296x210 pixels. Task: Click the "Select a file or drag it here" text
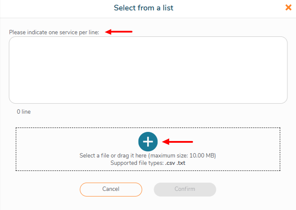[x=113, y=156]
